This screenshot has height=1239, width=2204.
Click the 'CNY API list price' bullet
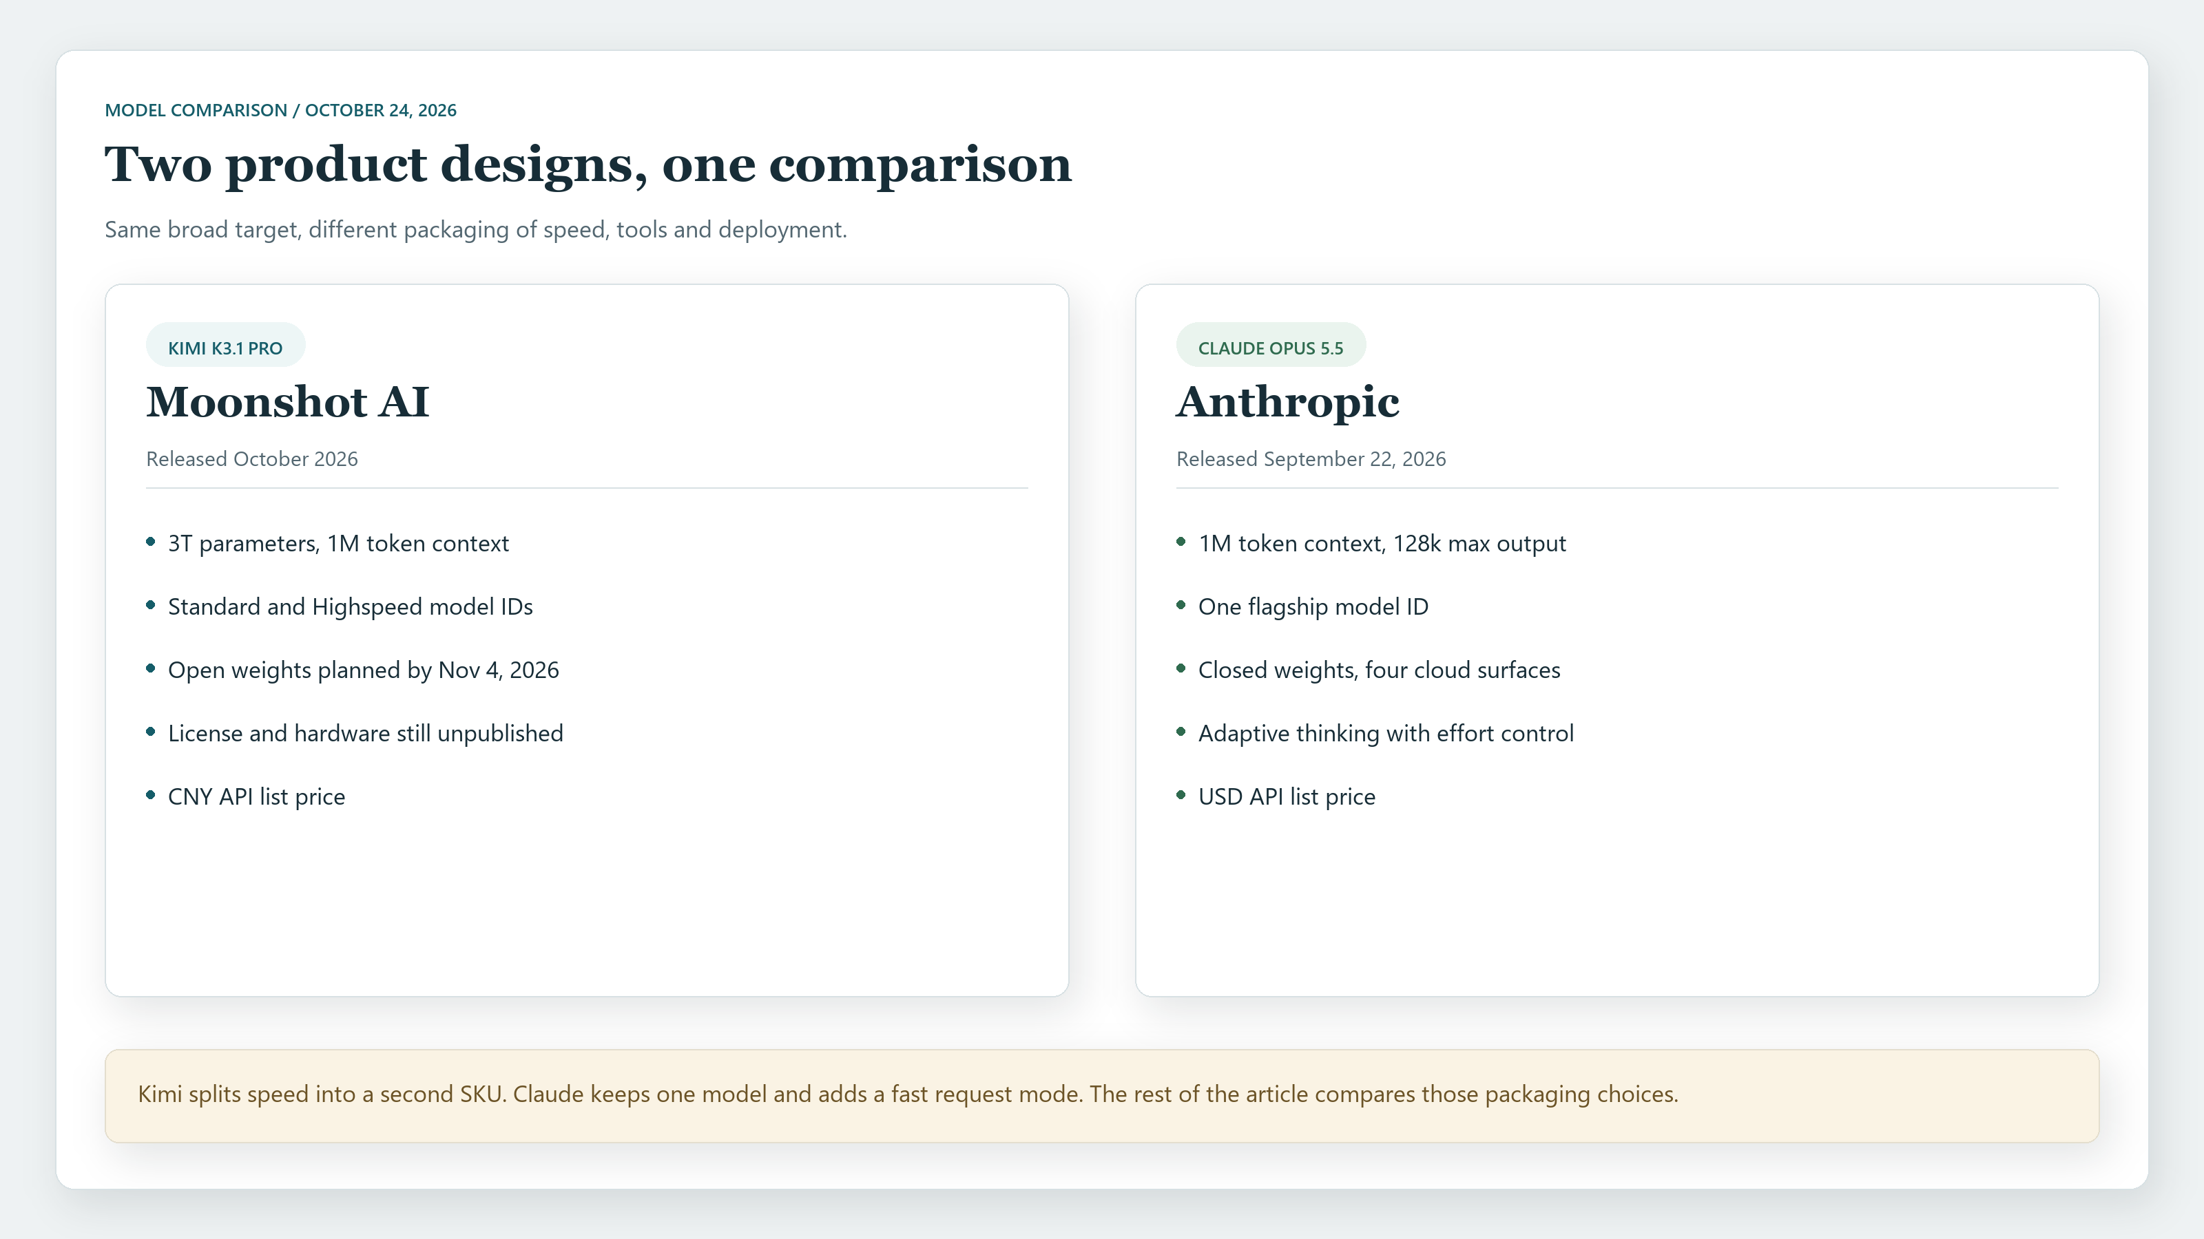coord(256,797)
